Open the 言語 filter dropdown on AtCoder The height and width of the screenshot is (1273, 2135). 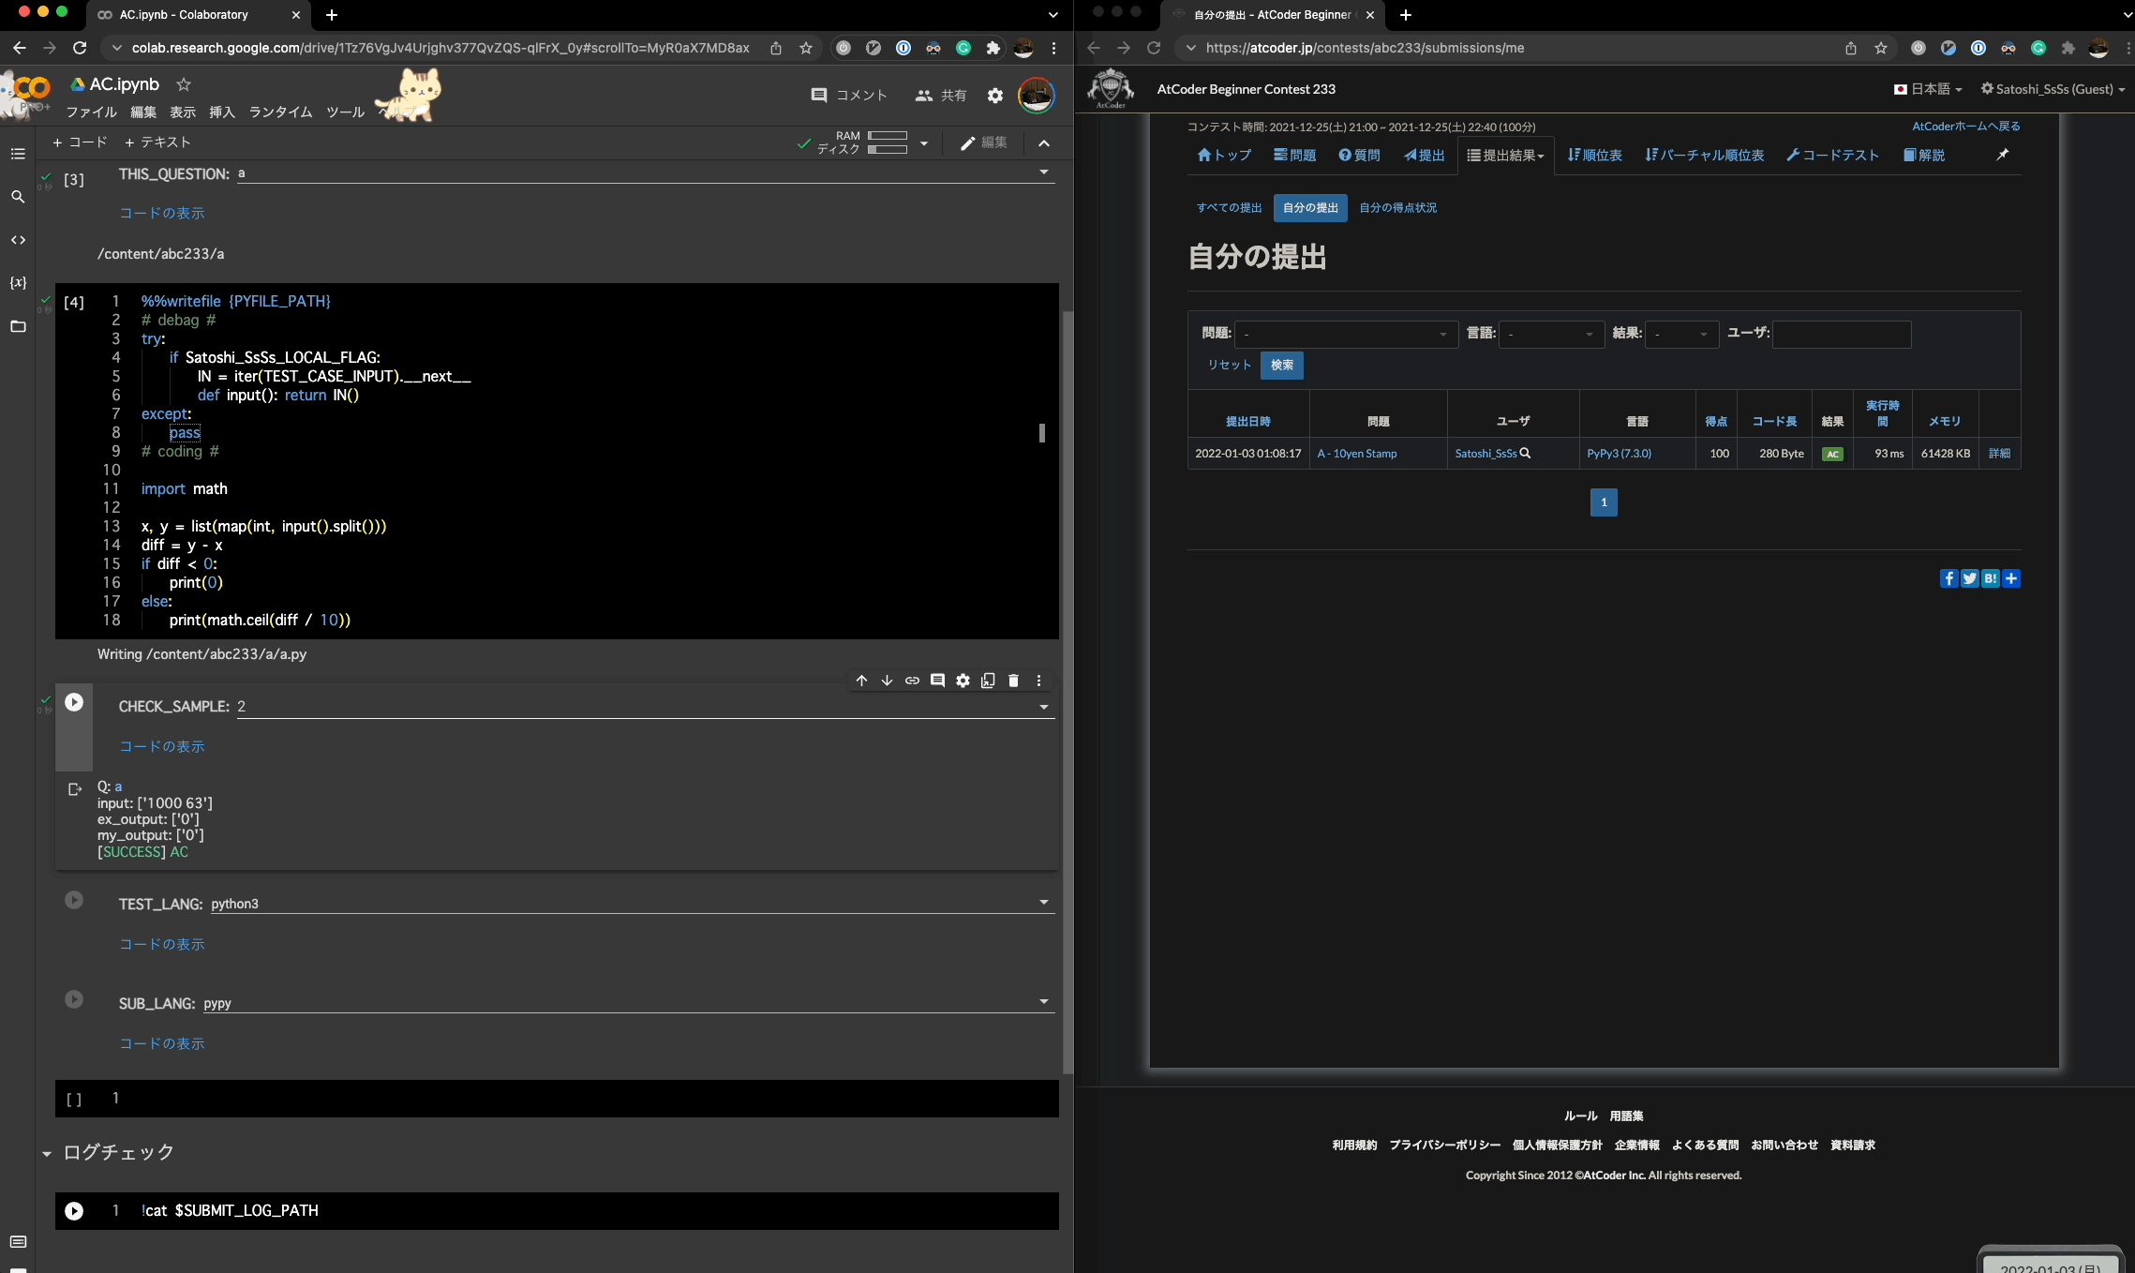point(1551,335)
